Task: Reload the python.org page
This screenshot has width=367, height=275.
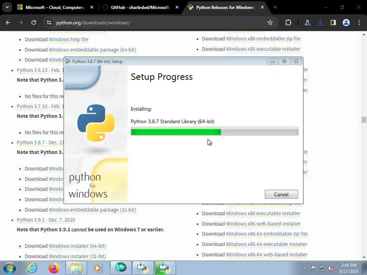Action: (34, 23)
